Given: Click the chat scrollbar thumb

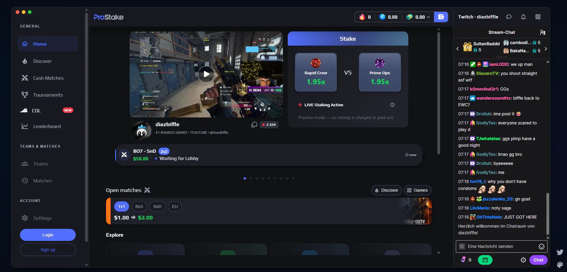Looking at the screenshot, I should pos(548,214).
